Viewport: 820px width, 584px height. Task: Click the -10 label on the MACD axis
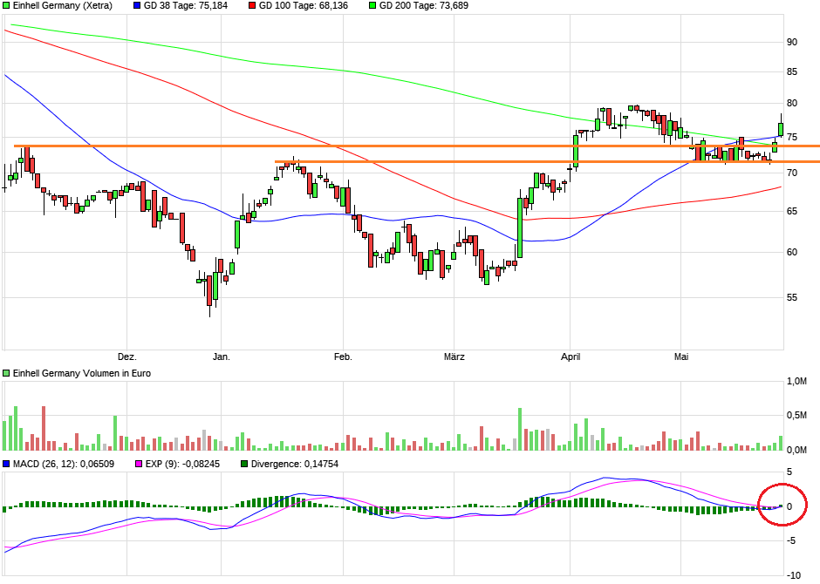tap(794, 575)
